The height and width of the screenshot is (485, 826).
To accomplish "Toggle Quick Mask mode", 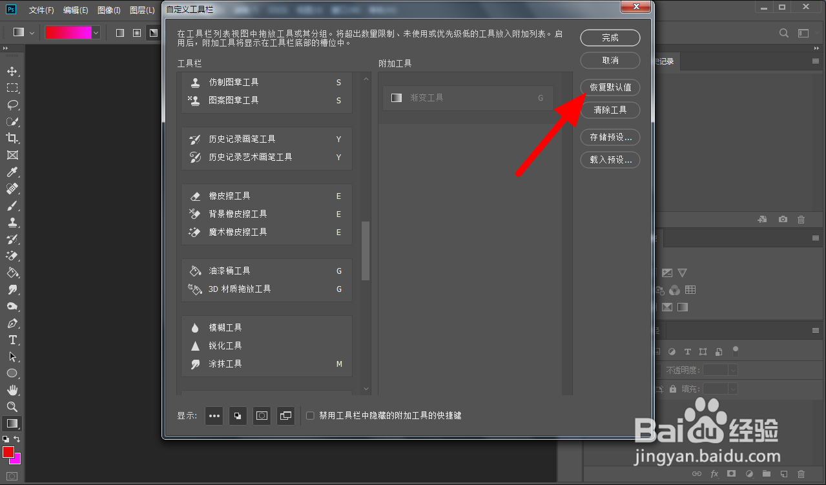I will pos(12,476).
